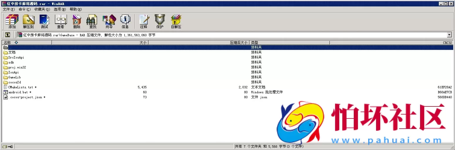455x150 pixels.
Task: Open the 文件 (File) menu
Action: (9, 9)
